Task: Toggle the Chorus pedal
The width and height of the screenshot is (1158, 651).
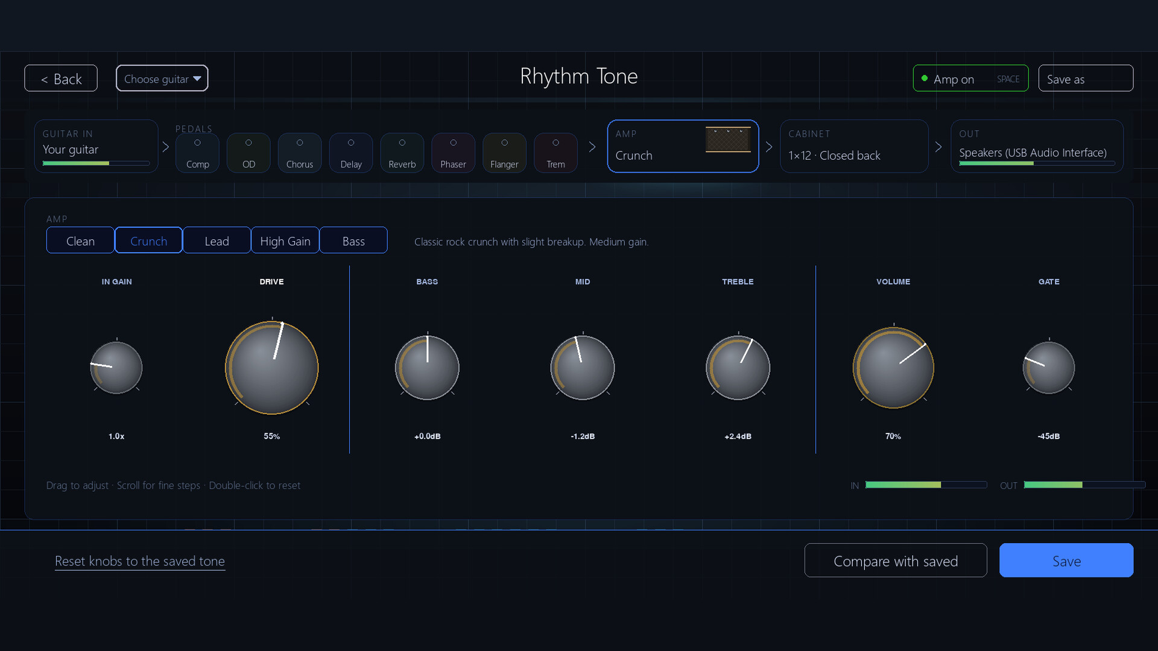Action: (300, 153)
